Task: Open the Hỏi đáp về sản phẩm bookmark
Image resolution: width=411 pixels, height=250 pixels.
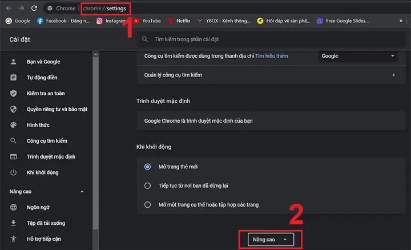Action: pos(284,21)
